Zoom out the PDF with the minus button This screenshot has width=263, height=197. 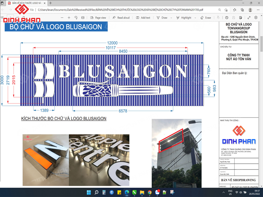(62, 18)
